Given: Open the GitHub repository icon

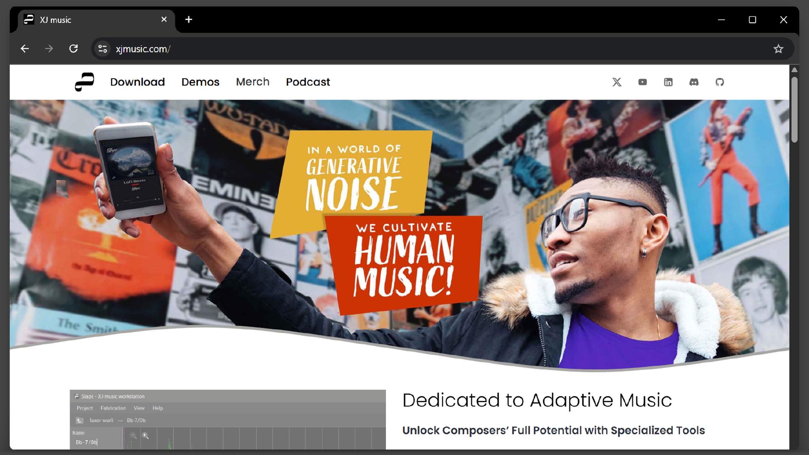Looking at the screenshot, I should click(x=720, y=82).
